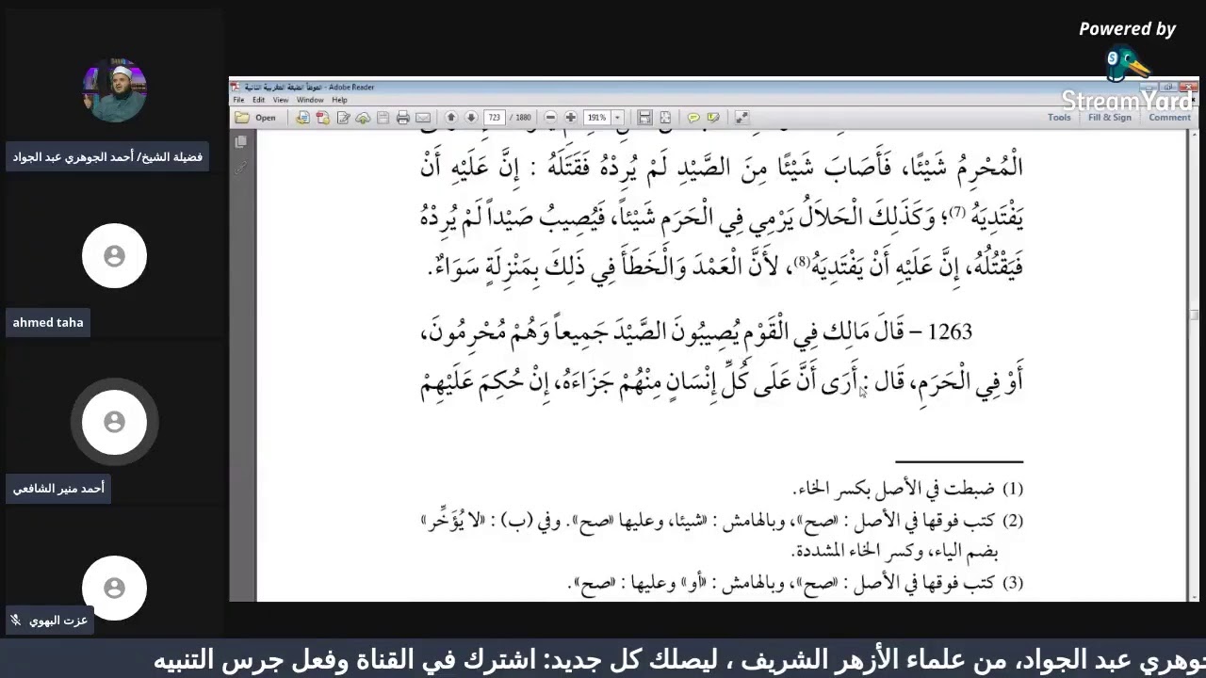Open attachments paperclip icon in left sidebar

tap(241, 169)
